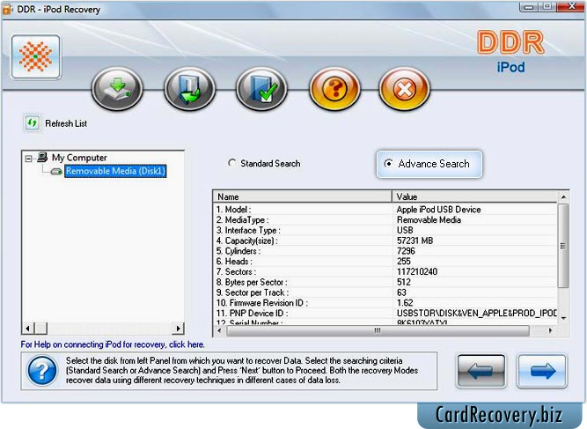The image size is (587, 429).
Task: Click the tree panel's horizontal scrollbar thumb
Action: (40, 329)
